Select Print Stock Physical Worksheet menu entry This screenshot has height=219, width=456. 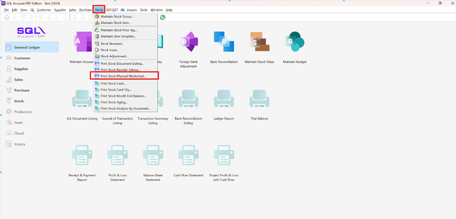click(123, 76)
